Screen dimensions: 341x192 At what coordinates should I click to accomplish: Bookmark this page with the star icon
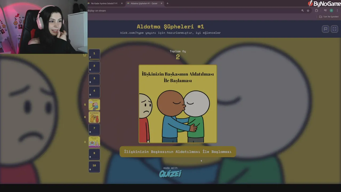[308, 11]
